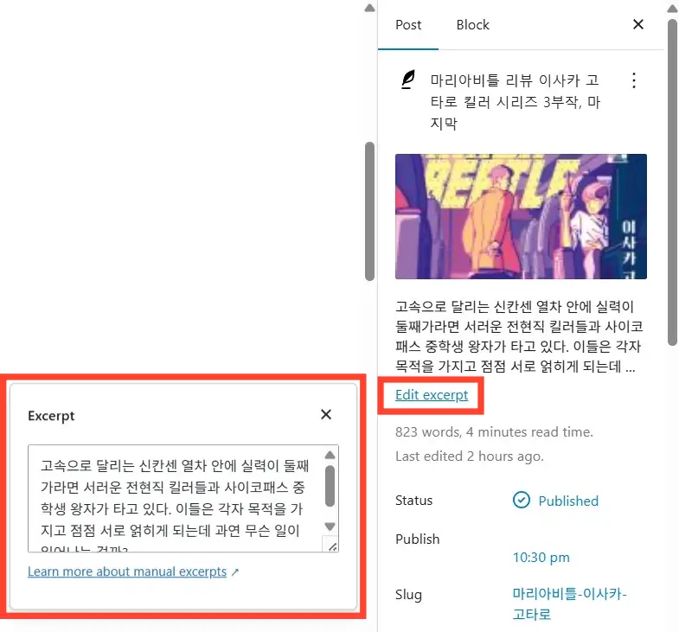Click the Published status check icon
The height and width of the screenshot is (632, 679).
pyautogui.click(x=522, y=500)
